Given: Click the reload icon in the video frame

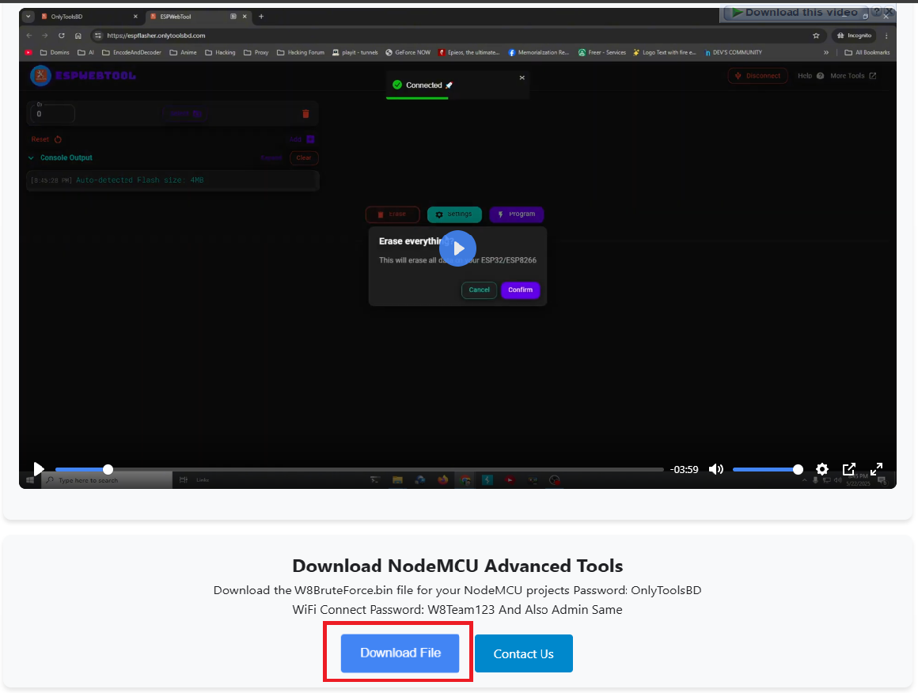Looking at the screenshot, I should click(x=62, y=36).
